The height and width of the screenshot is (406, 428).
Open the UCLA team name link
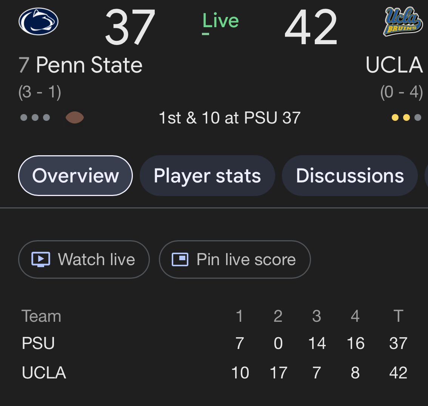pyautogui.click(x=394, y=65)
